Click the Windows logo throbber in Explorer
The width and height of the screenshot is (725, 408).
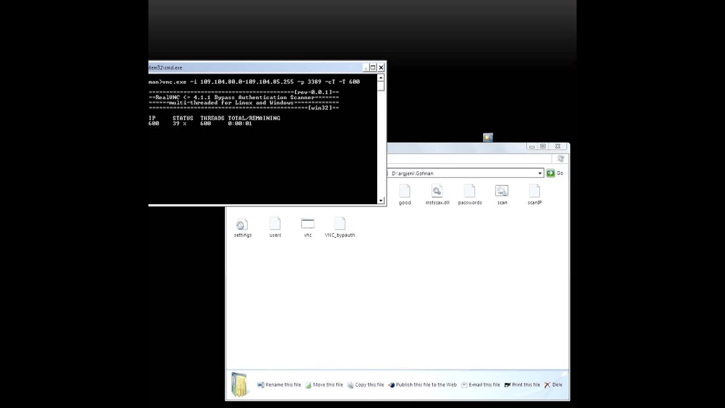coord(561,159)
